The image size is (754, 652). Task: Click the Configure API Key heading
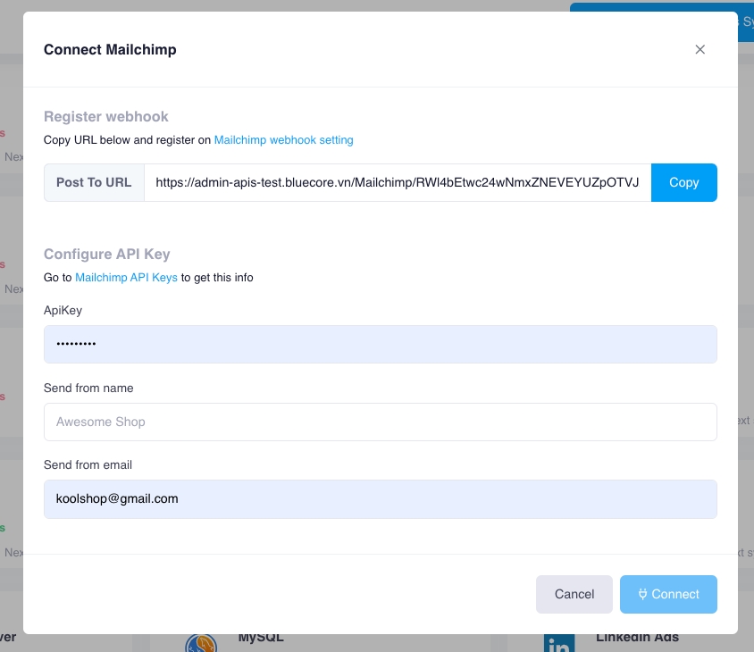coord(107,255)
